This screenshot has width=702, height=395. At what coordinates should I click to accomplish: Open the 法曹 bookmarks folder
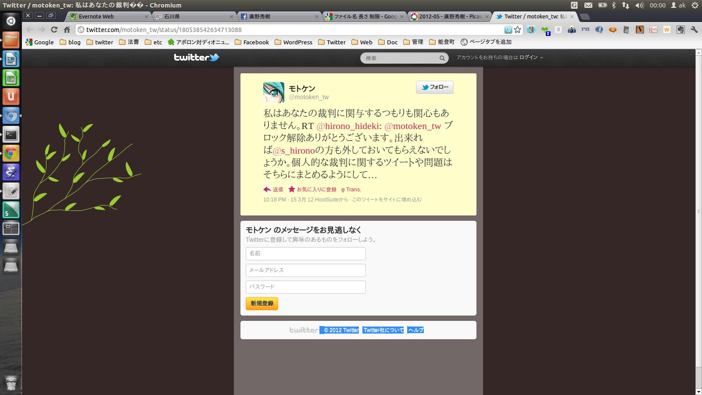pyautogui.click(x=129, y=42)
